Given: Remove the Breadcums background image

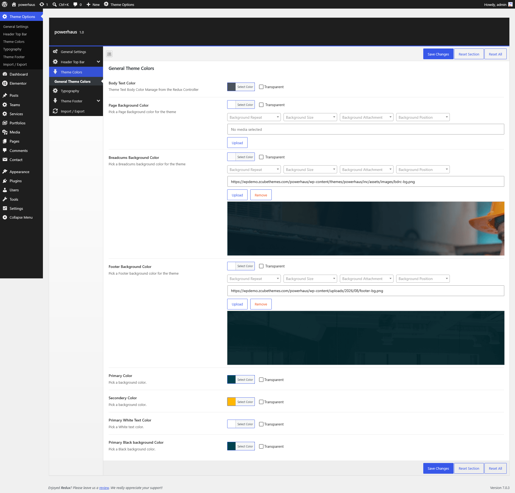Looking at the screenshot, I should click(x=261, y=195).
